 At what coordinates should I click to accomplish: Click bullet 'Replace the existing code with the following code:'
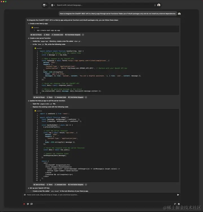[x=50, y=107]
